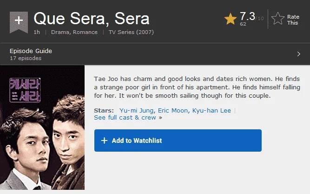Image resolution: width=310 pixels, height=194 pixels.
Task: See full cast & crew
Action: 125,118
